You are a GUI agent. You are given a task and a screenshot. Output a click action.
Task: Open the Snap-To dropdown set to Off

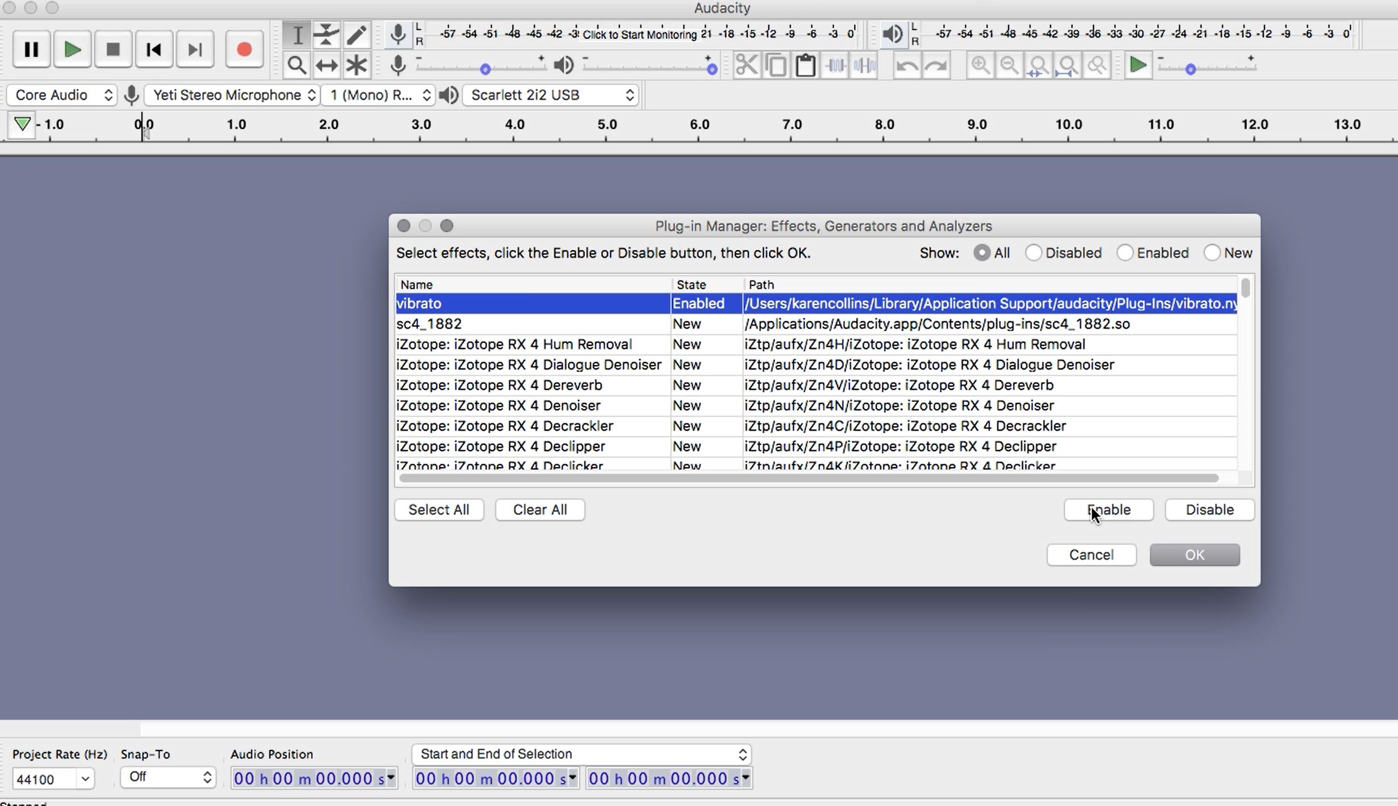coord(168,777)
